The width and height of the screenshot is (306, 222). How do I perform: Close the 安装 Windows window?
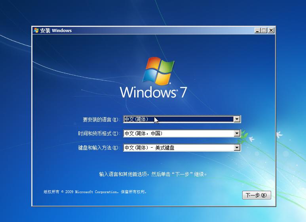point(271,30)
